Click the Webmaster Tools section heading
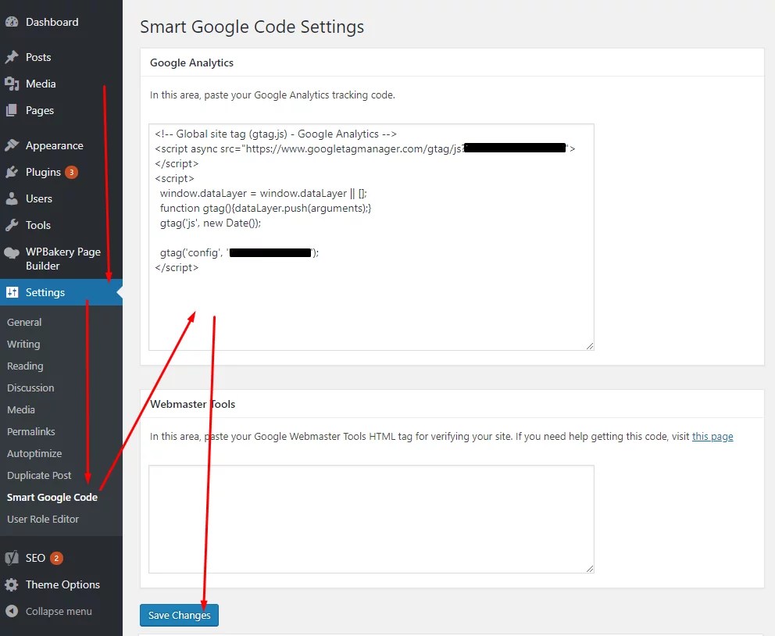 tap(193, 404)
